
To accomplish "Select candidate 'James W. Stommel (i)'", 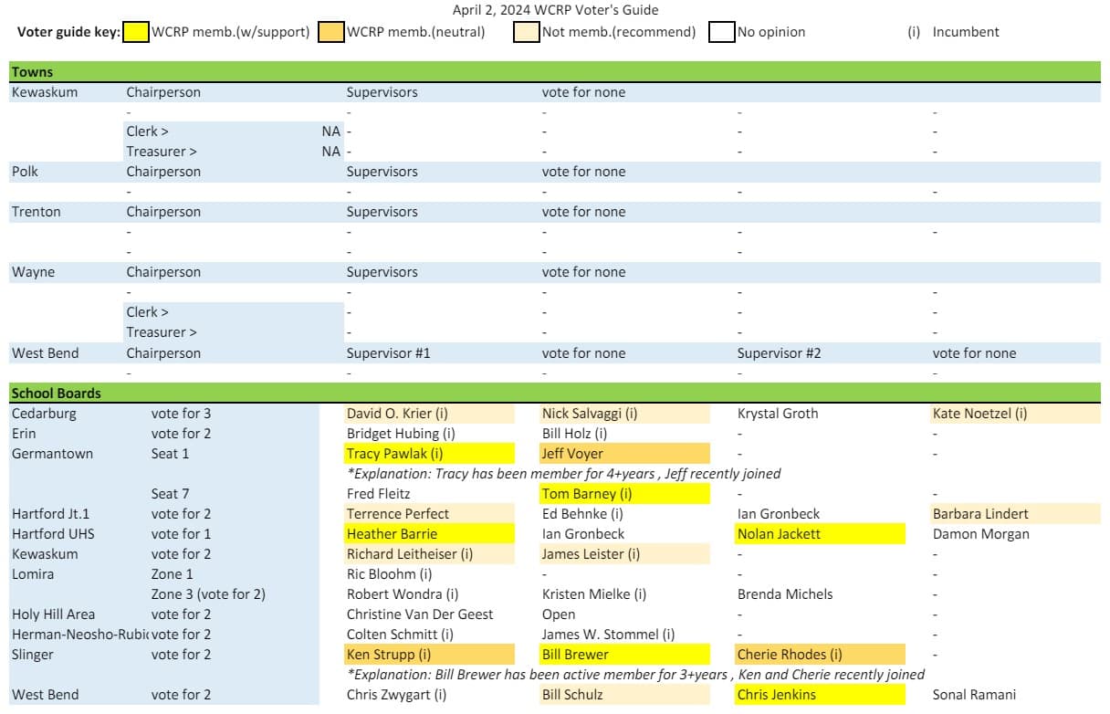I will tap(609, 634).
